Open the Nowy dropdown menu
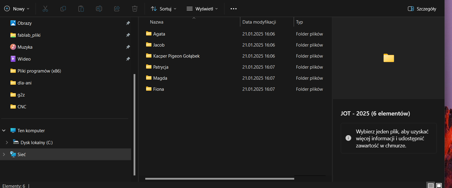452x188 pixels. click(17, 9)
